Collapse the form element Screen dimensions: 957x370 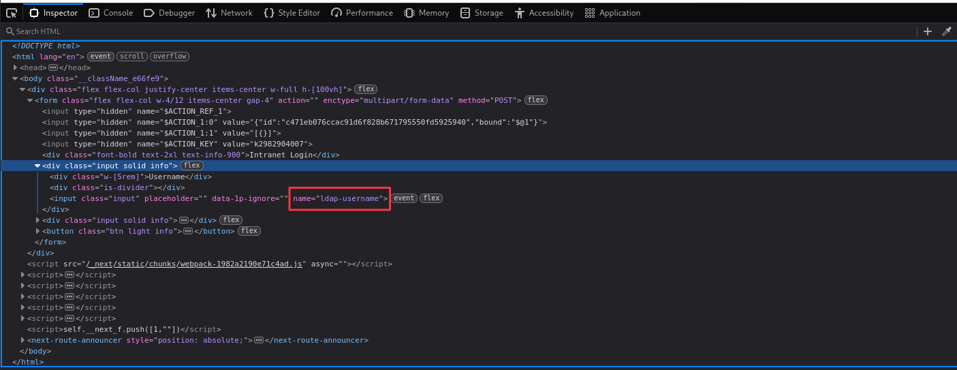[30, 100]
